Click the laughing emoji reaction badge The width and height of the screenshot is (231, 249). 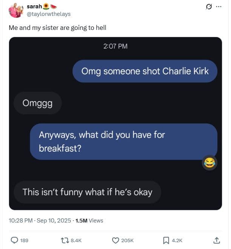(x=209, y=163)
